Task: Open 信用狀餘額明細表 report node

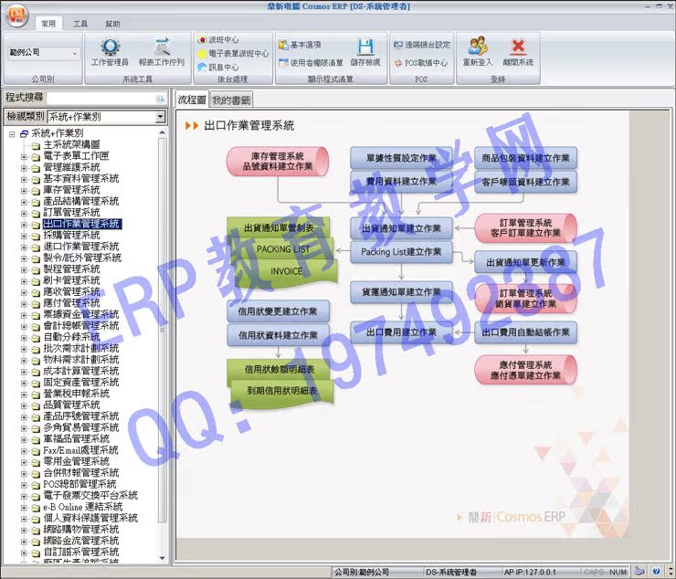Action: pyautogui.click(x=279, y=370)
